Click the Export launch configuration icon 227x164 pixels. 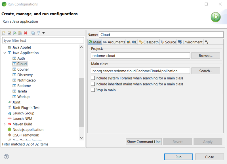tap(14, 33)
